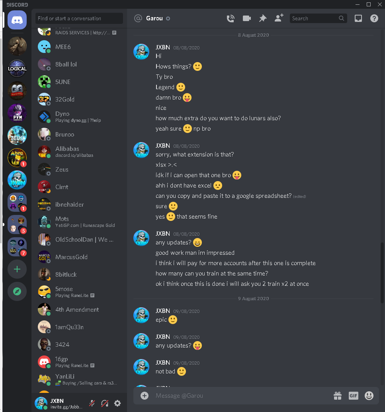The width and height of the screenshot is (385, 412).
Task: Open the MEE6 direct message
Action: 79,47
